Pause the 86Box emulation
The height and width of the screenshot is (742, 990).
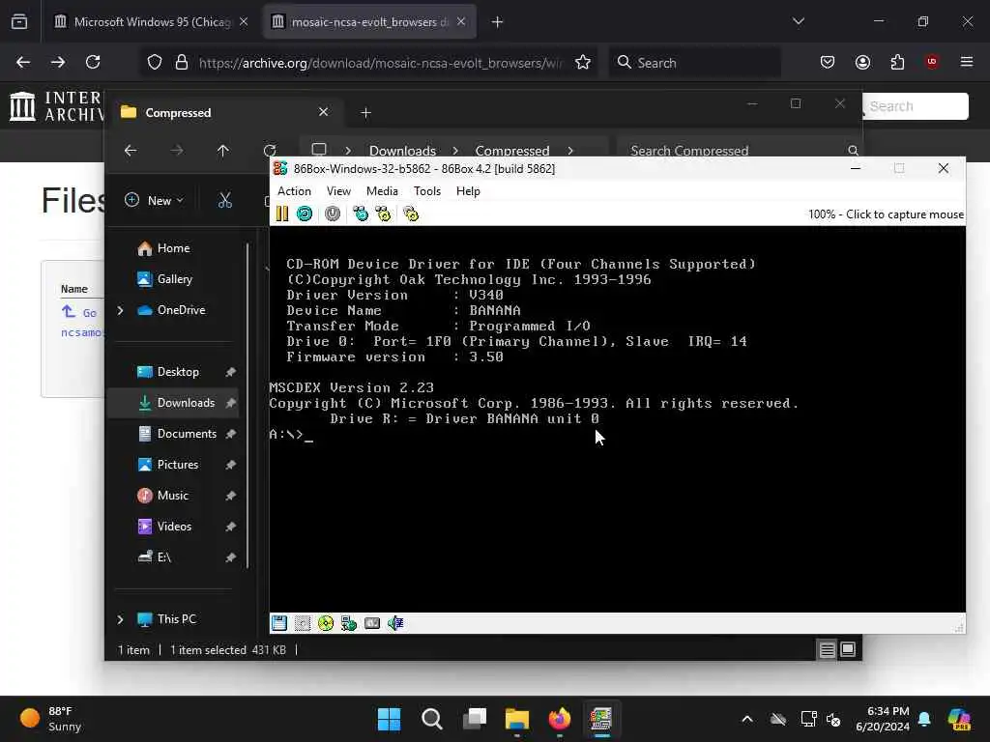pyautogui.click(x=282, y=214)
